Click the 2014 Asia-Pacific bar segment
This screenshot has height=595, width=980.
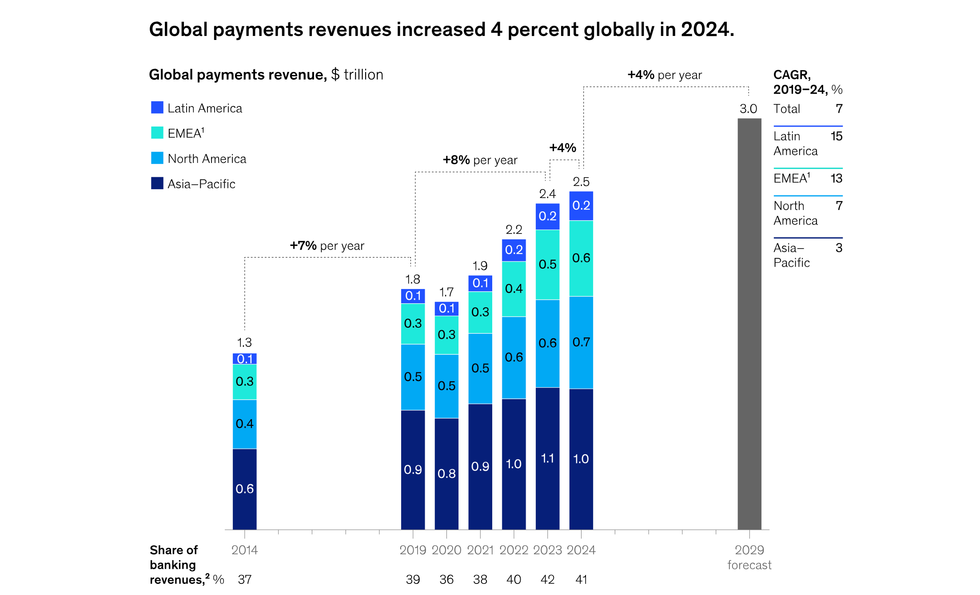[245, 488]
